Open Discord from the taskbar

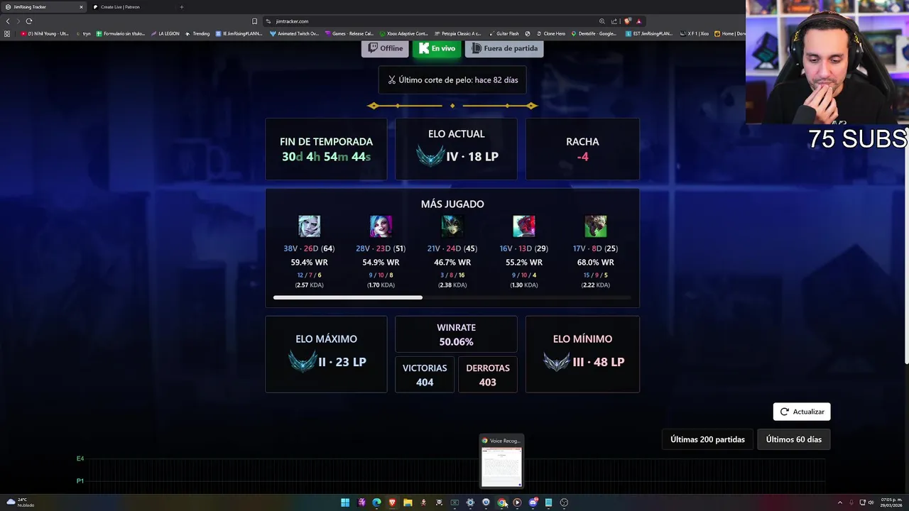(x=533, y=502)
